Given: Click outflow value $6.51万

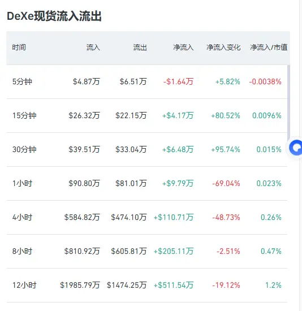Looking at the screenshot, I should 133,82.
